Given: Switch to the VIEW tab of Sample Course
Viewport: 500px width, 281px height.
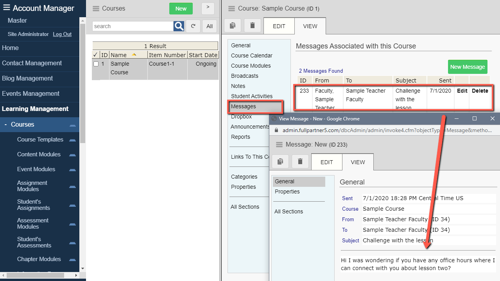Looking at the screenshot, I should point(310,26).
